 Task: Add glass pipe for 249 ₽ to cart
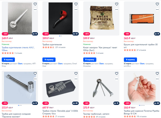(x=8, y=60)
